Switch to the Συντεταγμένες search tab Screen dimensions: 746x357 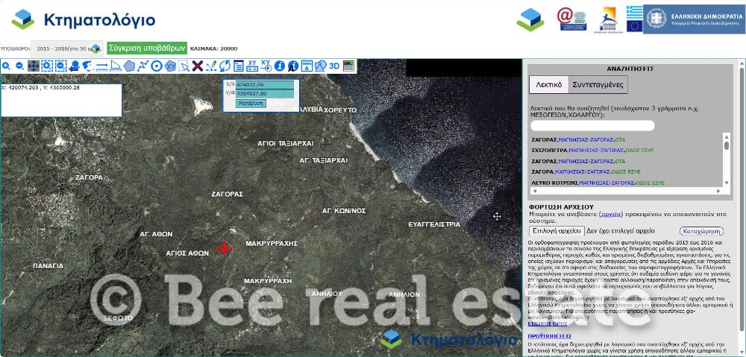point(598,85)
